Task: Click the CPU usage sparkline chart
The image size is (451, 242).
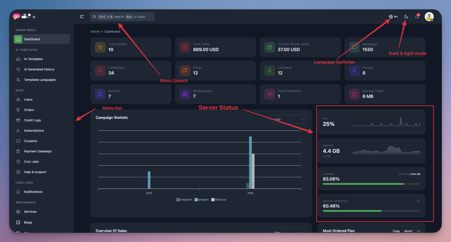Action: point(386,122)
